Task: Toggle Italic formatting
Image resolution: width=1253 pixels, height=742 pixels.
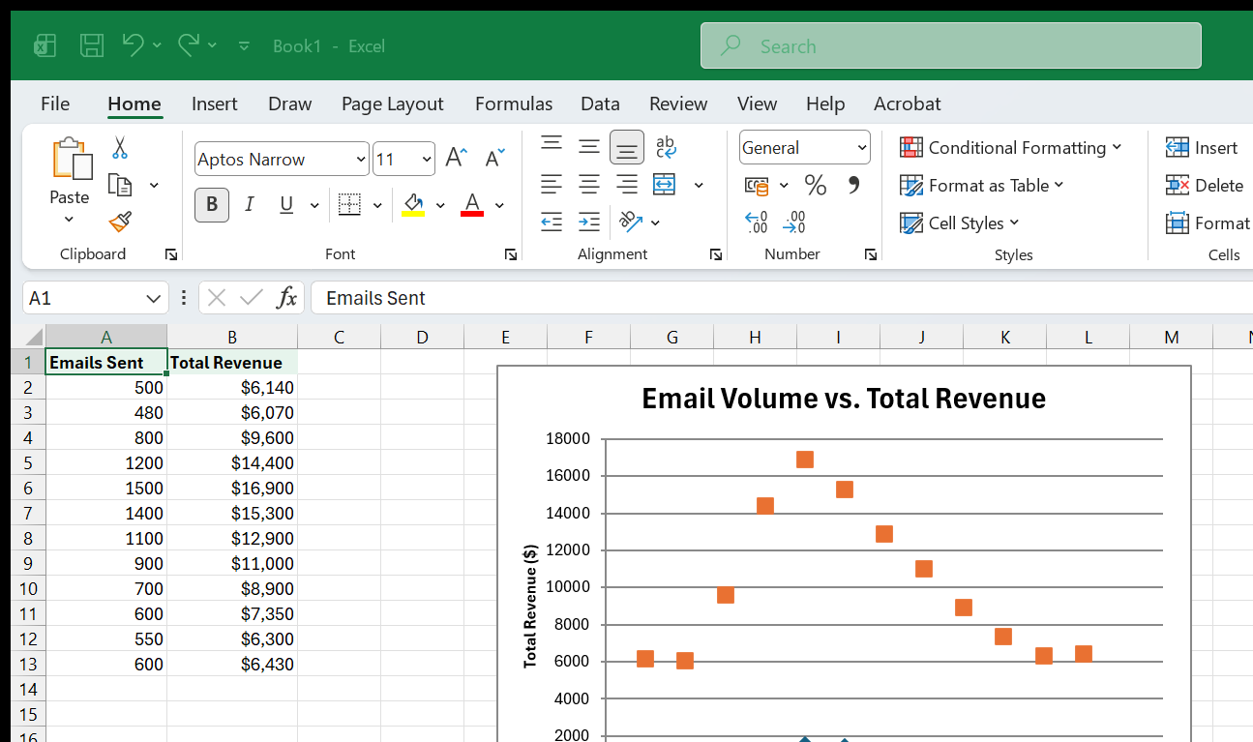Action: pos(250,205)
